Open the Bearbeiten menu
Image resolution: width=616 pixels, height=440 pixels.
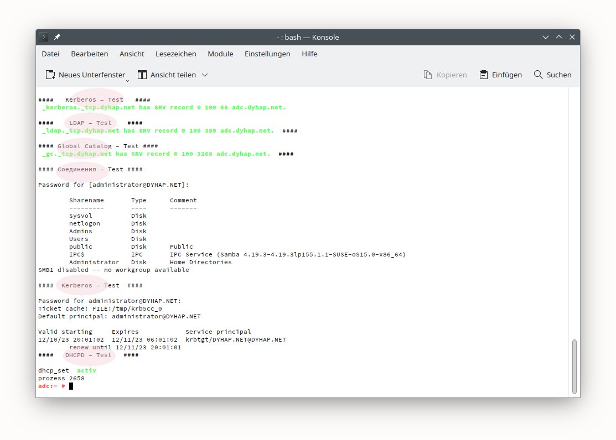pyautogui.click(x=89, y=54)
